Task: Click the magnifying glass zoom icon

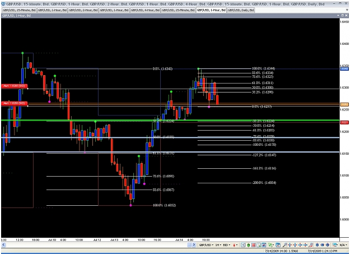Action: click(x=285, y=245)
